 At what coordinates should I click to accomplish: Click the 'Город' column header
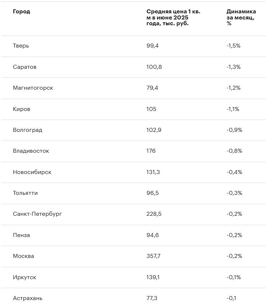(22, 12)
